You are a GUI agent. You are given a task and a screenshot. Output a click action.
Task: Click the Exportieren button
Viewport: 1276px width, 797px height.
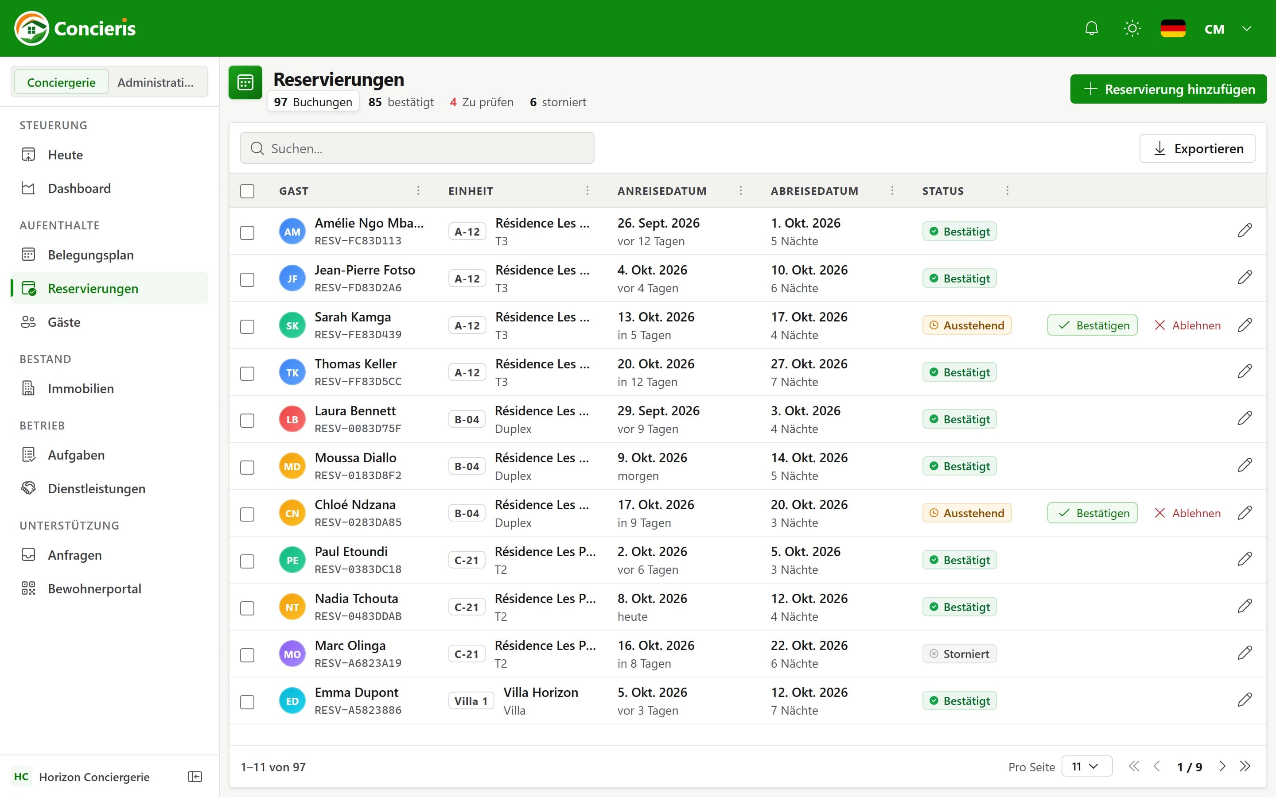point(1197,149)
